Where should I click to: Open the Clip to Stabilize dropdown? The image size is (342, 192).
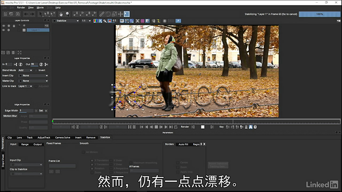pyautogui.click(x=26, y=174)
